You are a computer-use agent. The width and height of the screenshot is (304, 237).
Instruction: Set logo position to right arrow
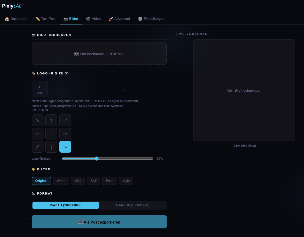(x=65, y=134)
